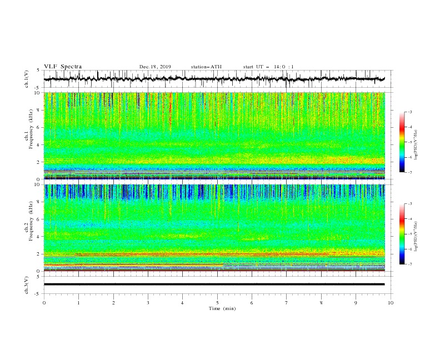Click the ch.1 frequency tick label "4"
This screenshot has width=440, height=340.
[x=39, y=145]
